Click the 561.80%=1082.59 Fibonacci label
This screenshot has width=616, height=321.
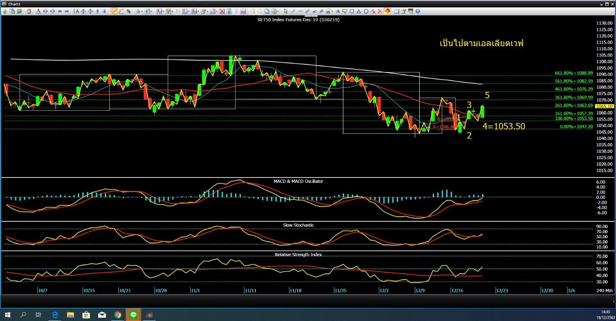point(574,81)
